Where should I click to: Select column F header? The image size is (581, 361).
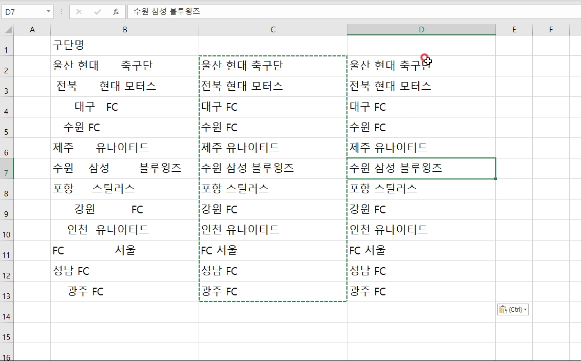pyautogui.click(x=551, y=30)
